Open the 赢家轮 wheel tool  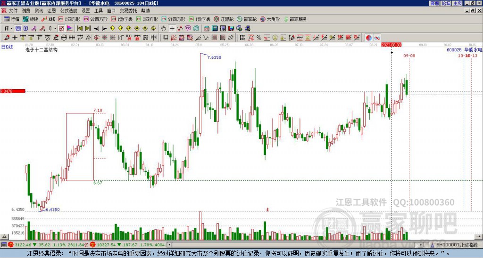pyautogui.click(x=247, y=19)
